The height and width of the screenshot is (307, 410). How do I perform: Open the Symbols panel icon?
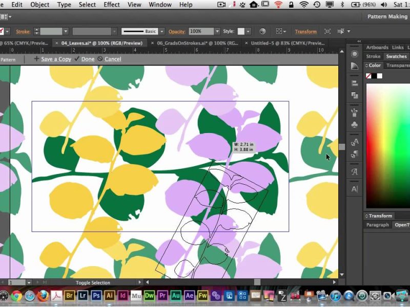click(x=355, y=125)
